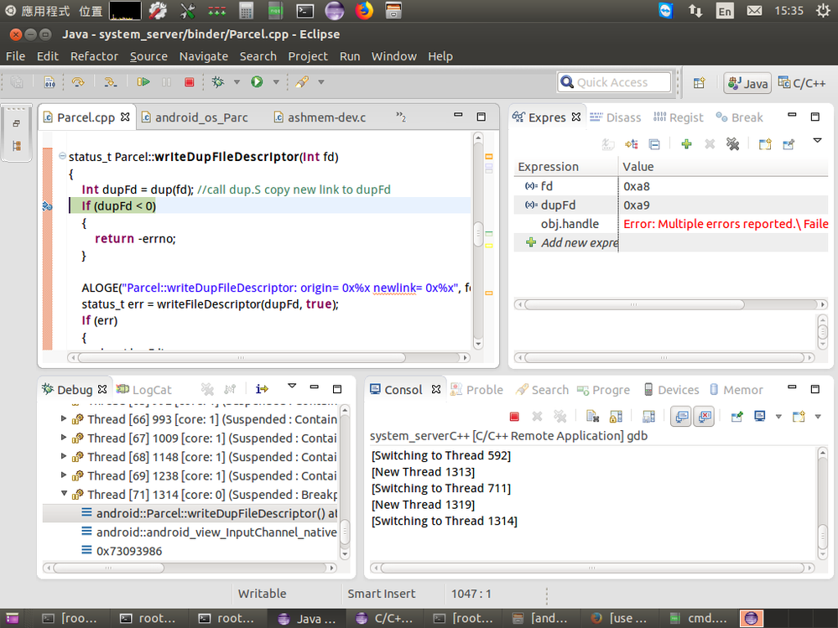Collapse all in Expressions view toolbar
The image size is (838, 628).
click(x=654, y=144)
